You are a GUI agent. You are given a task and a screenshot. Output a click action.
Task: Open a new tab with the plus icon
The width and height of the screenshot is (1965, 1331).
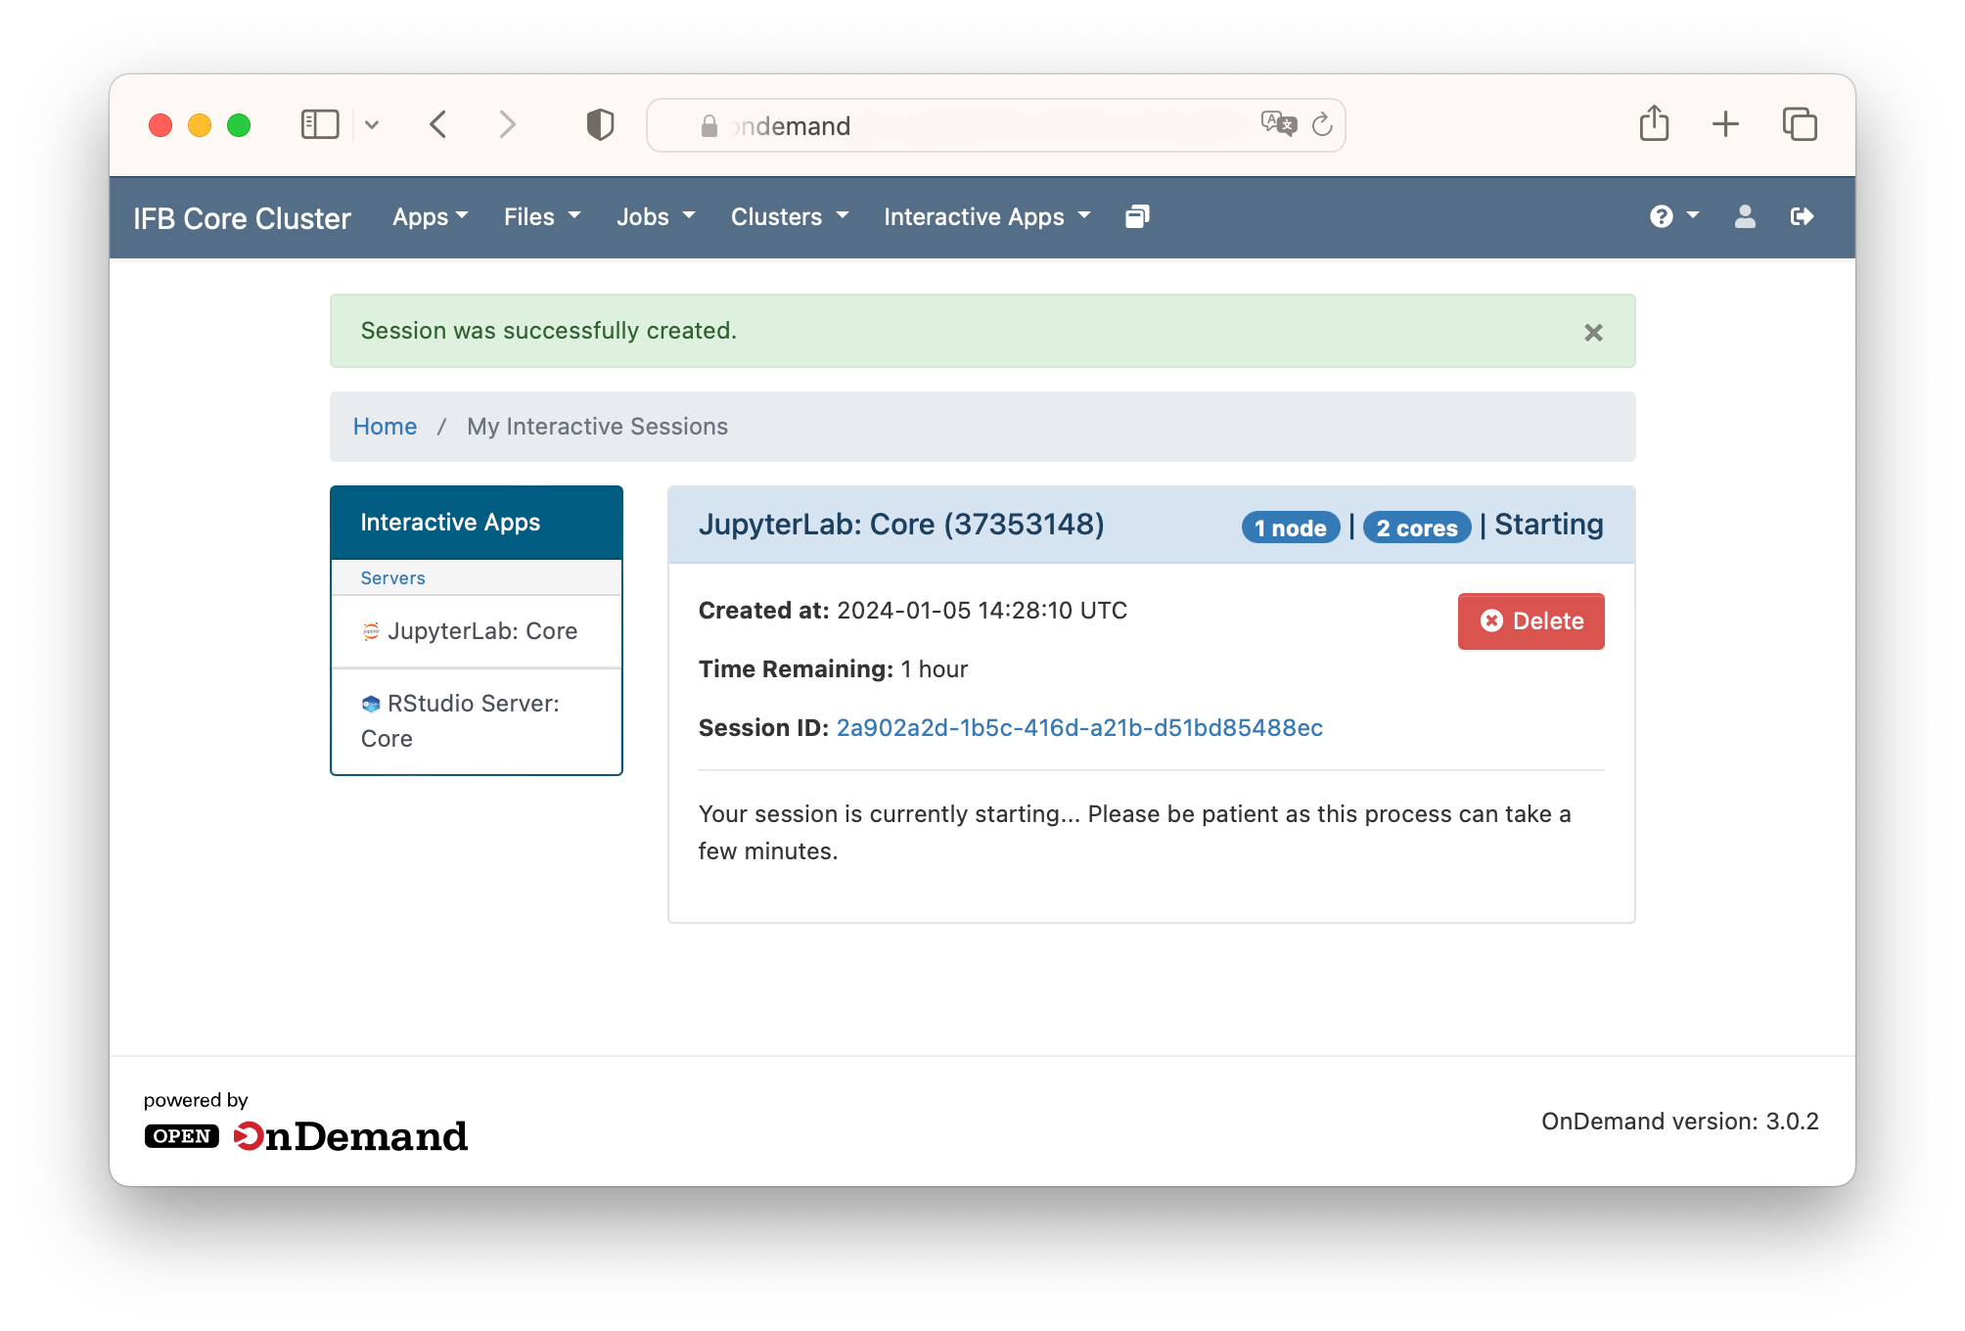(x=1725, y=123)
